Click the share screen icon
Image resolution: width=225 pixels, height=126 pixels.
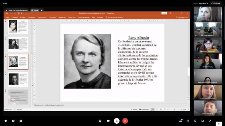pos(13,121)
